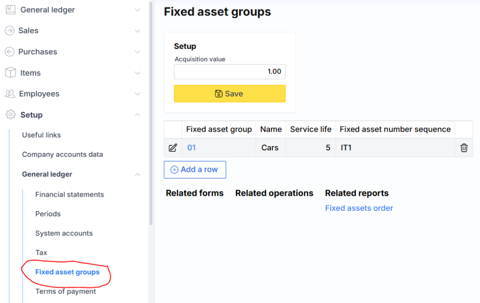Open System accounts menu item
Image resolution: width=480 pixels, height=303 pixels.
coord(64,233)
